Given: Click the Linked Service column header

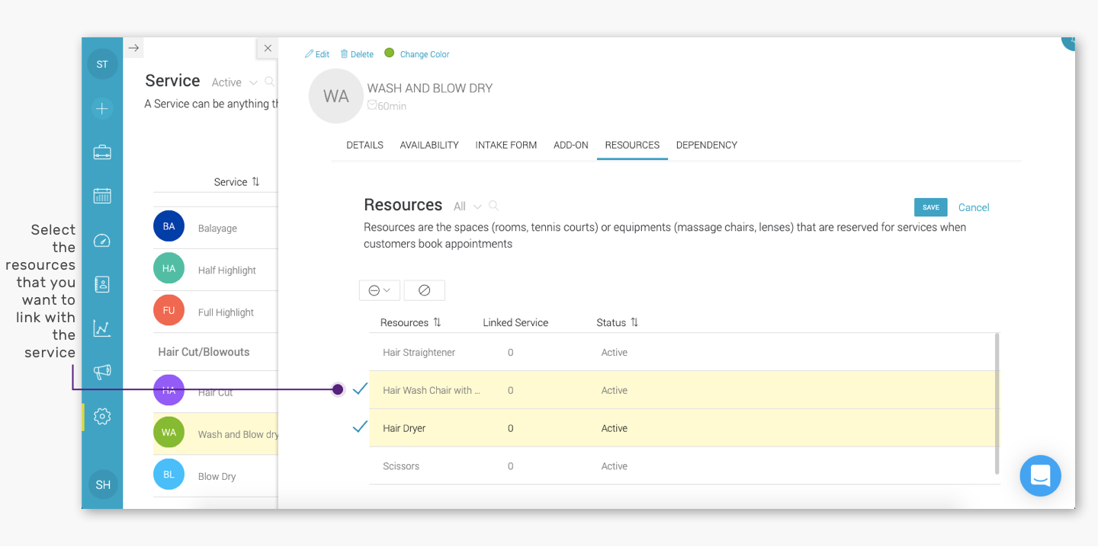Looking at the screenshot, I should [x=515, y=322].
